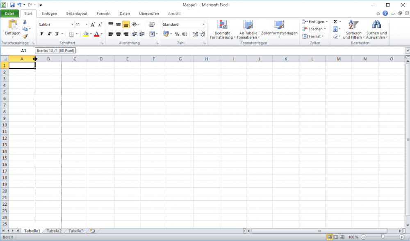Toggle bottom vertical alignment
Viewport: 410px width, 241px height.
click(126, 24)
